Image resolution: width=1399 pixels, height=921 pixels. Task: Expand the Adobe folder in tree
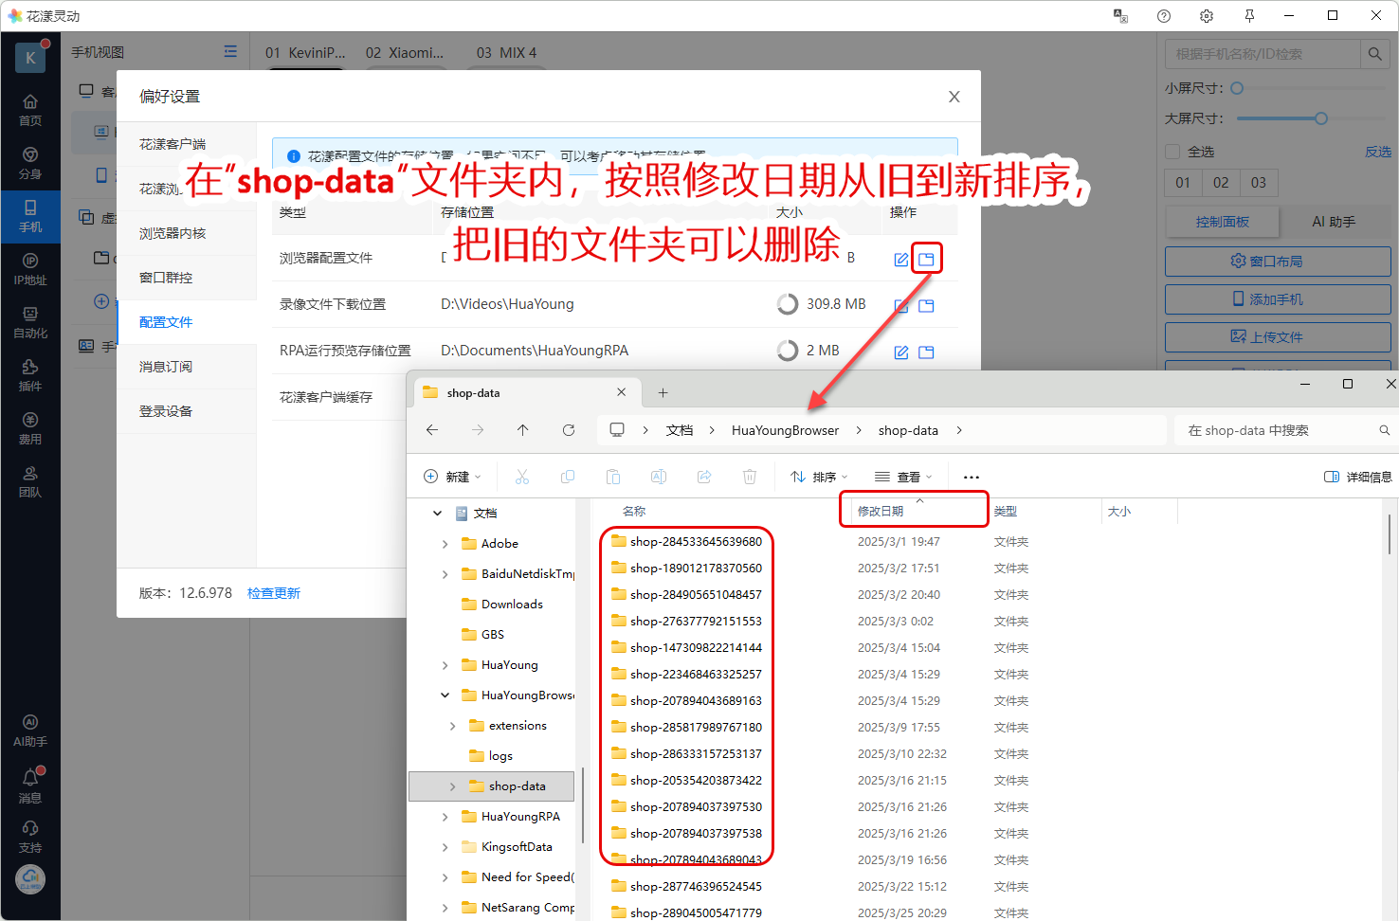[445, 544]
